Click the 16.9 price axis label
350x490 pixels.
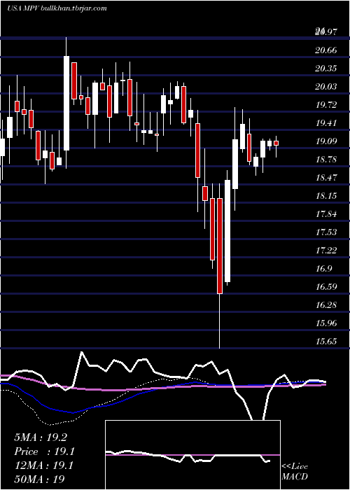pyautogui.click(x=323, y=269)
